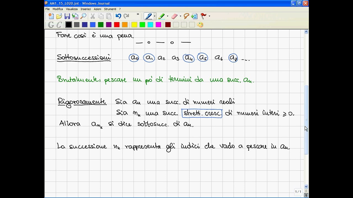Click the italic C text style button
This screenshot has width=353, height=198.
tap(59, 25)
